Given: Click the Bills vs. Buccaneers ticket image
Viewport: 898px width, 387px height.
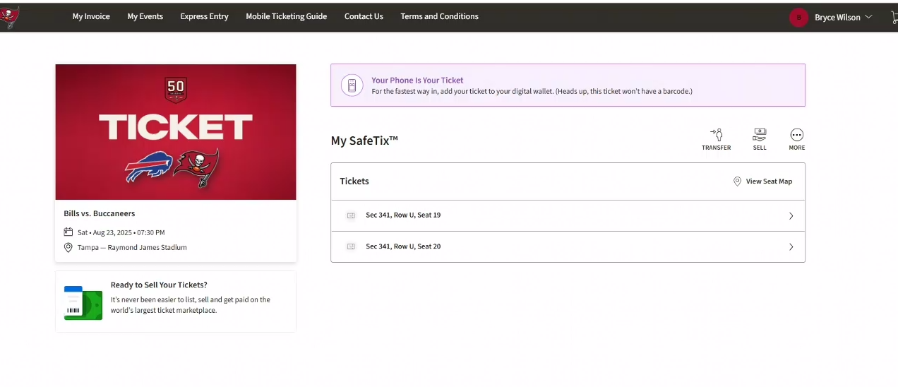Looking at the screenshot, I should tap(176, 132).
